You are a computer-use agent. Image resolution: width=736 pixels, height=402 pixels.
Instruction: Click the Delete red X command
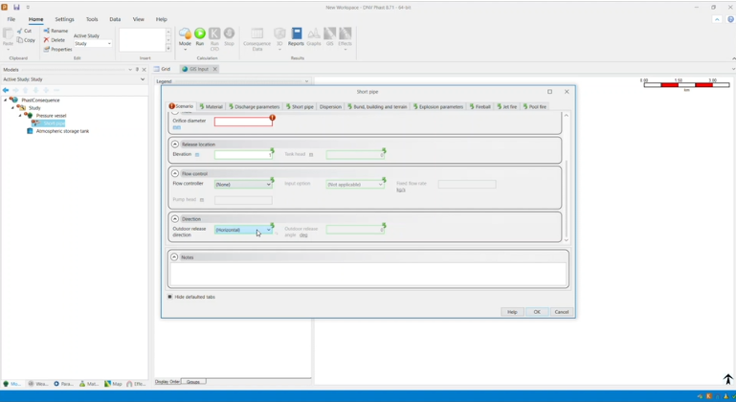point(55,40)
